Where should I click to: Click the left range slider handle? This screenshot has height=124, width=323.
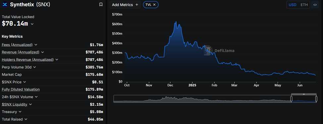point(291,99)
